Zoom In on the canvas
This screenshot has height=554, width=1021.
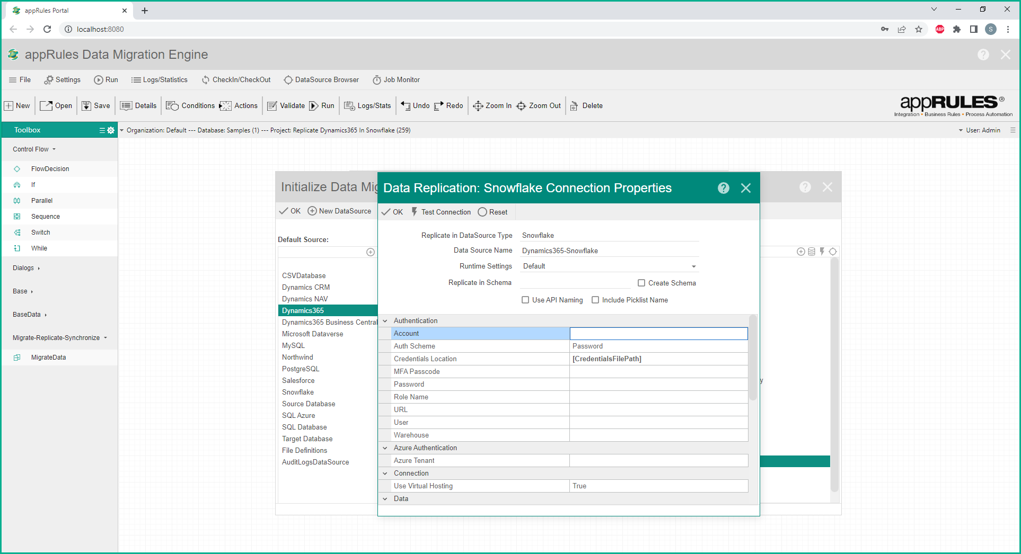492,106
